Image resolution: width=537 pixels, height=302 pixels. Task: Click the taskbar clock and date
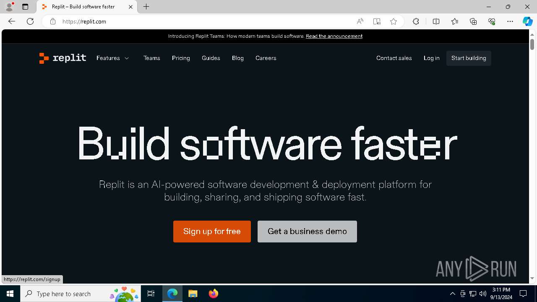click(x=501, y=294)
